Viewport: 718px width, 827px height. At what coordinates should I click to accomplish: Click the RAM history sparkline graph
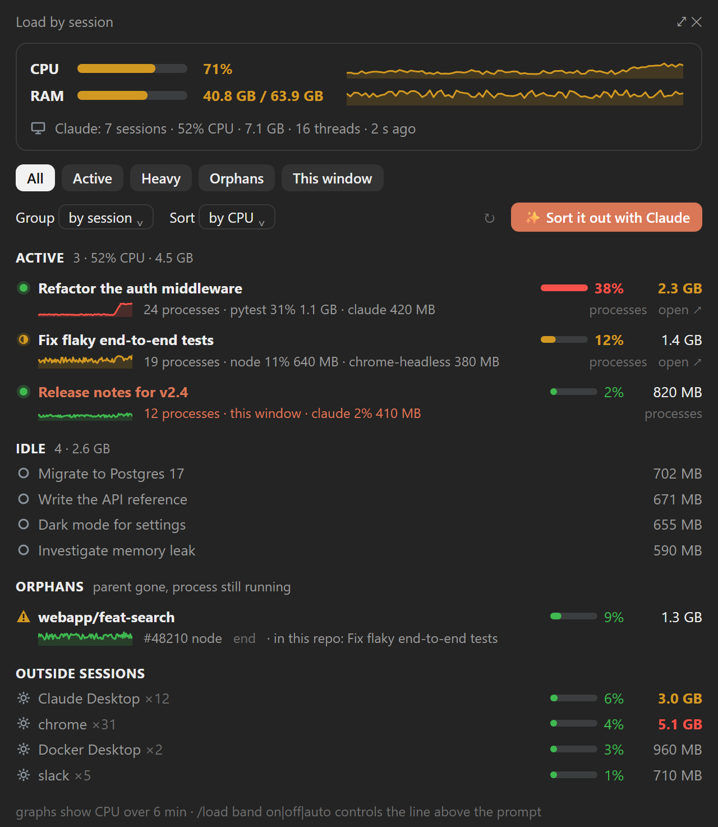pyautogui.click(x=515, y=97)
